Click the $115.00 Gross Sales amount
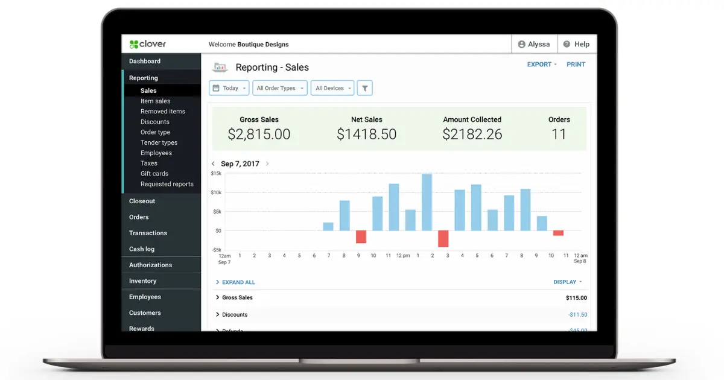This screenshot has width=724, height=380. click(x=576, y=298)
